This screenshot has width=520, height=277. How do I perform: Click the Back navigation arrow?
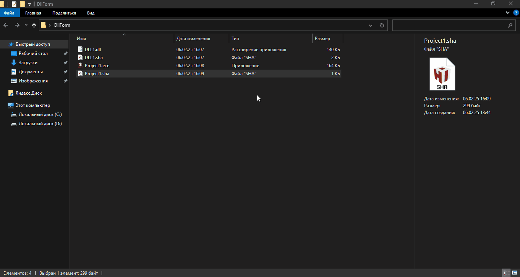(x=6, y=25)
